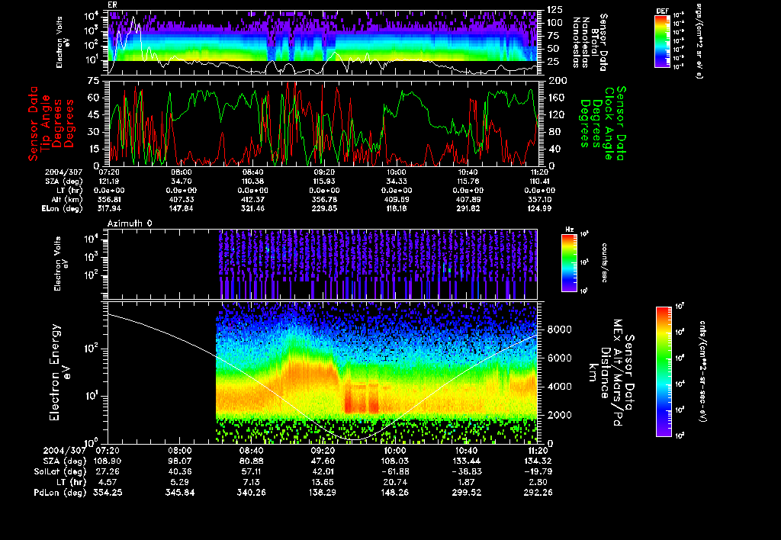The height and width of the screenshot is (540, 781).
Task: Select altitude value 356.81
Action: [x=109, y=199]
